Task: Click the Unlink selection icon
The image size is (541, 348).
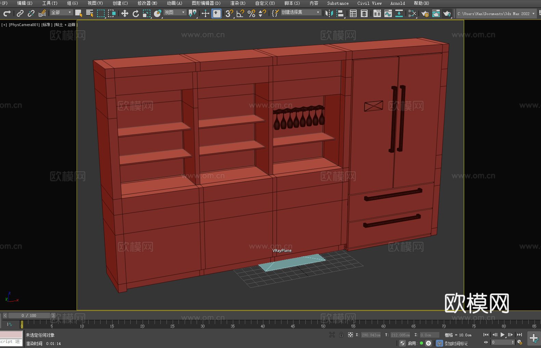Action: pos(31,14)
